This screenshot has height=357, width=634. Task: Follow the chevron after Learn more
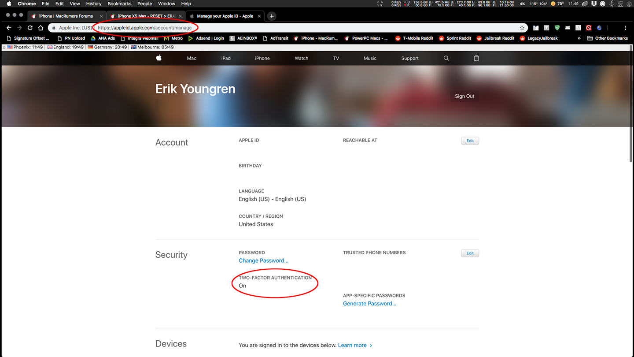point(371,346)
